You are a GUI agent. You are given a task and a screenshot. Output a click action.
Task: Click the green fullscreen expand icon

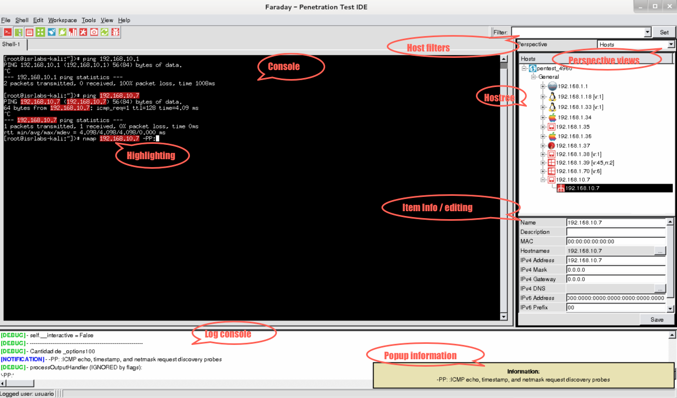pos(40,32)
